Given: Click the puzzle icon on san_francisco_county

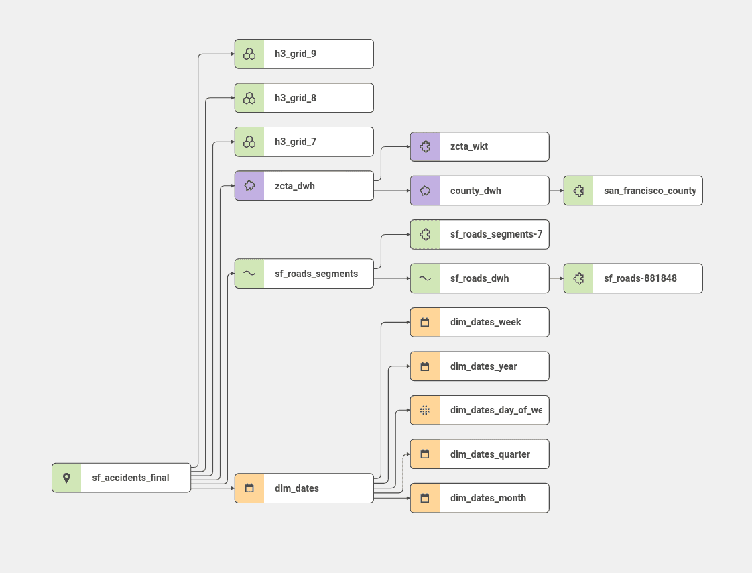Looking at the screenshot, I should (578, 191).
